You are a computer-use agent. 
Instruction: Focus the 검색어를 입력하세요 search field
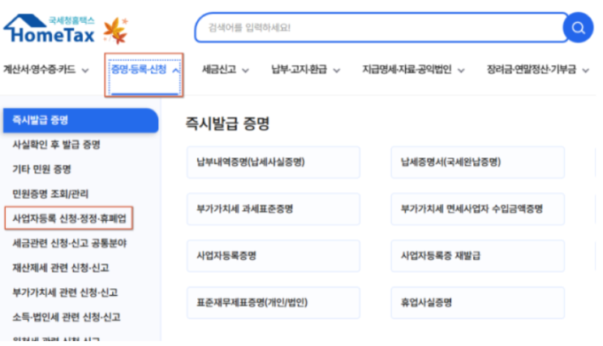coord(381,28)
